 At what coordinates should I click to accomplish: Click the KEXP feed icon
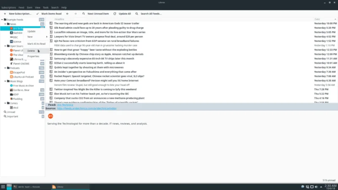[11, 94]
